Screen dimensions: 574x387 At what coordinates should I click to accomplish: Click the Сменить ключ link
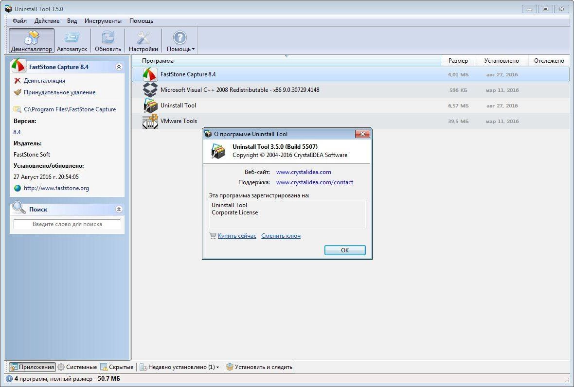click(x=281, y=236)
